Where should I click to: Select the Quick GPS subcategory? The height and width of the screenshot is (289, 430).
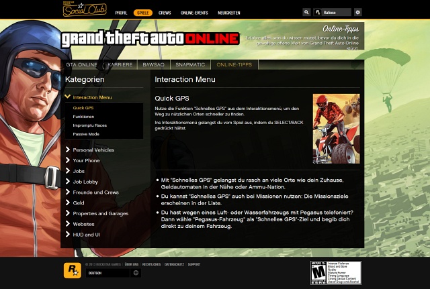pos(83,108)
